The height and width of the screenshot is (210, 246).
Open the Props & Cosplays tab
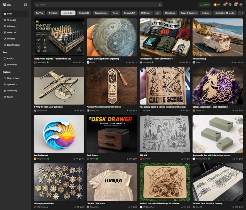coord(188,13)
